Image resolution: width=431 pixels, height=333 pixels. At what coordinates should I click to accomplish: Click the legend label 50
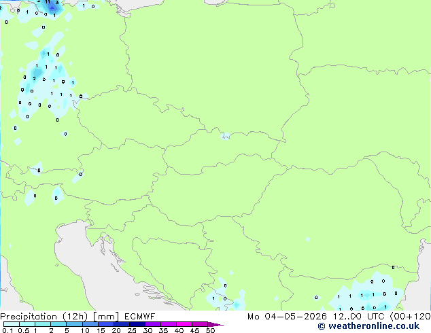(x=211, y=330)
